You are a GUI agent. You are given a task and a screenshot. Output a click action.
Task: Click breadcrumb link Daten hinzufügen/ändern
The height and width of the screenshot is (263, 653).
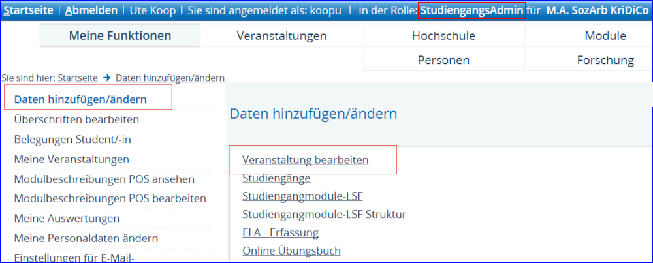pos(170,78)
